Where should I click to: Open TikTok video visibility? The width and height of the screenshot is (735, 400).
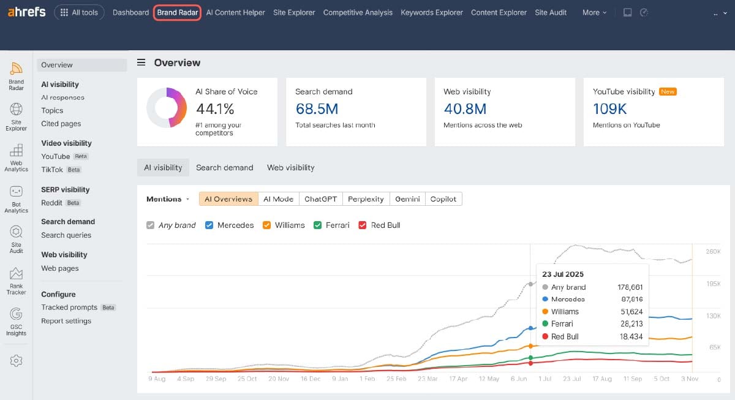(x=52, y=170)
